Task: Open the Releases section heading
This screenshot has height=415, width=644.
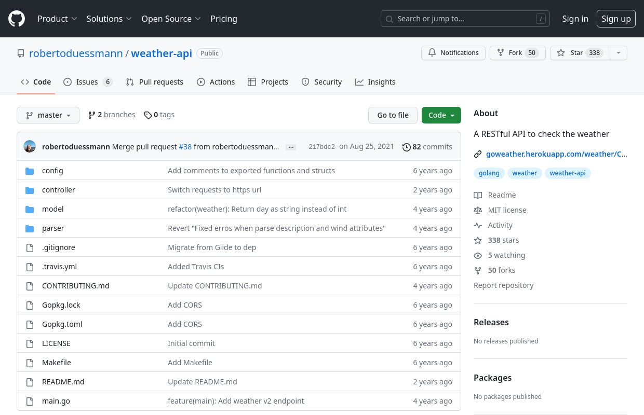Action: tap(491, 322)
